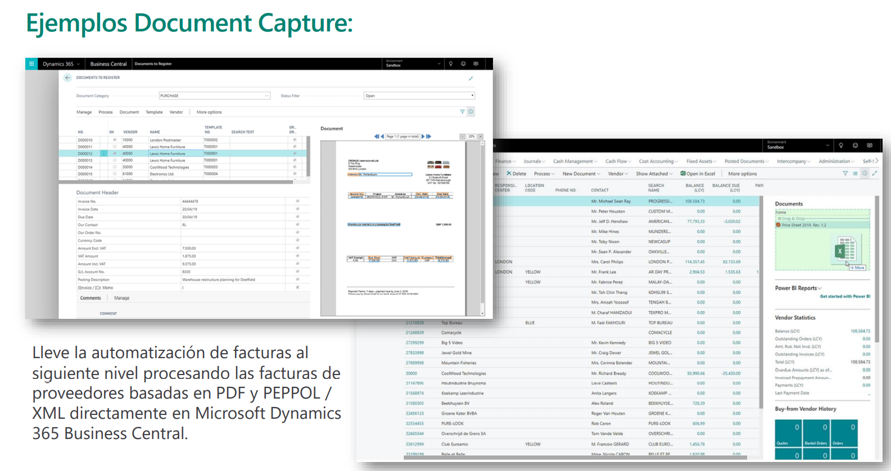891x471 pixels.
Task: Open the Fixed Assets menu
Action: [701, 161]
